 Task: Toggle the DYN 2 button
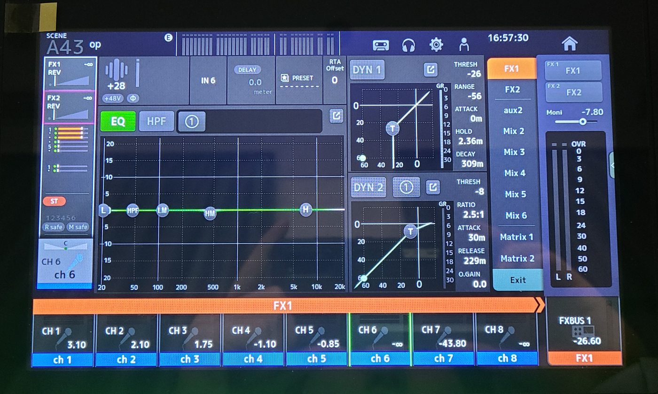(368, 188)
